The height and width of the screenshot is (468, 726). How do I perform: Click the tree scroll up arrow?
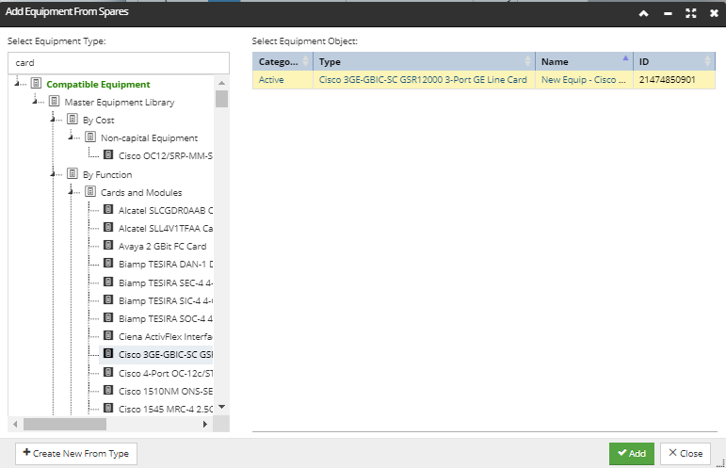point(222,83)
